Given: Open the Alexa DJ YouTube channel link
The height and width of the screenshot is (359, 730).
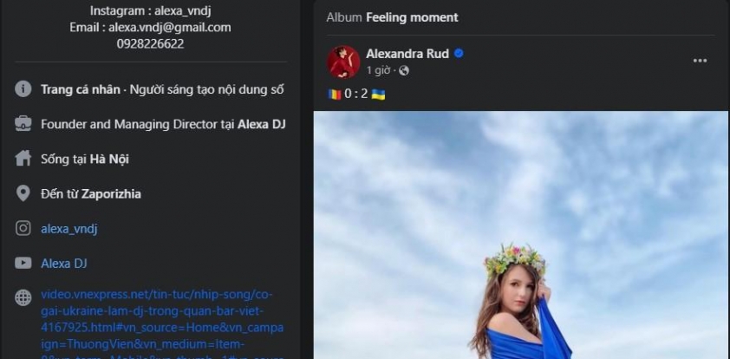Looking at the screenshot, I should click(x=64, y=263).
